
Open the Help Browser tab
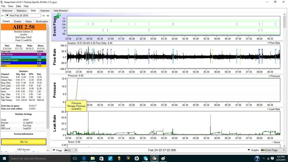point(60,11)
